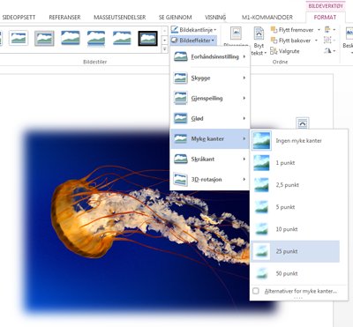Open the Forhåndsinnstilling submenu
Viewport: 353px width, 327px height.
(x=210, y=56)
